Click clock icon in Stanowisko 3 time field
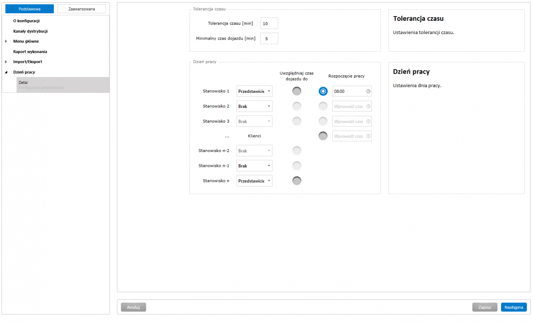 368,121
